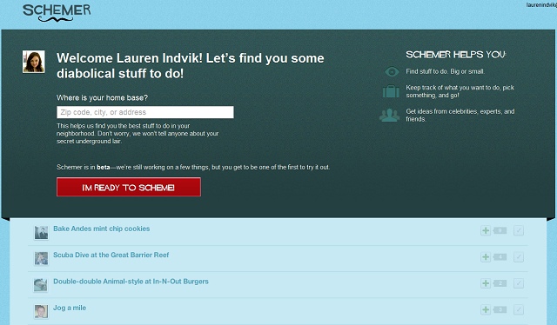Open the Schemer logo home link

point(57,13)
